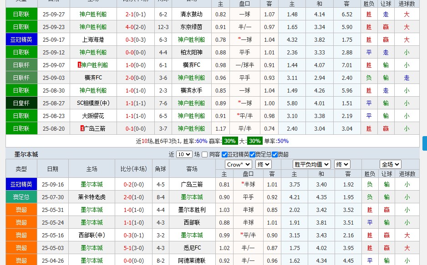Open the 近10场 match count dropdown

[184, 154]
